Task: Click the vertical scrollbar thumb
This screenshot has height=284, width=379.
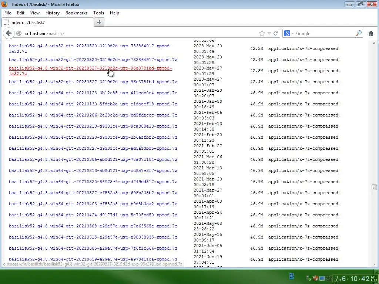Action: click(x=374, y=187)
